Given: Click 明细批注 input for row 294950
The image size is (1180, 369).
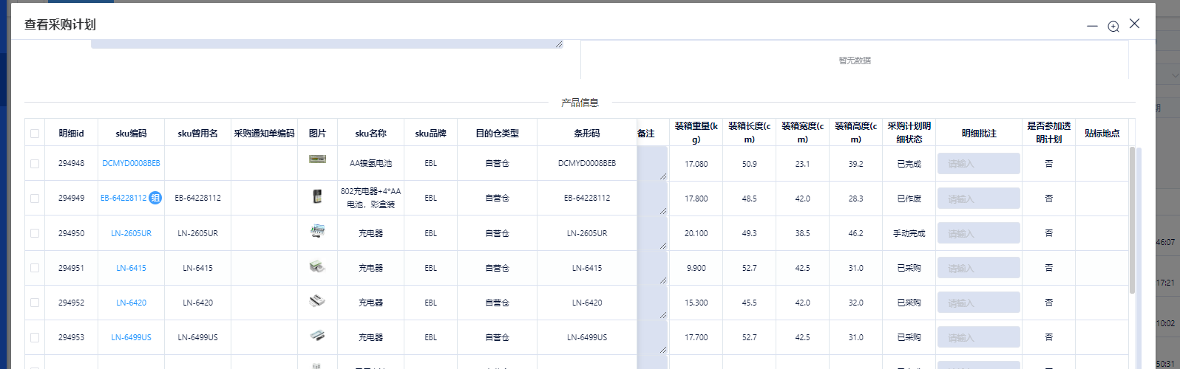Looking at the screenshot, I should tap(979, 233).
